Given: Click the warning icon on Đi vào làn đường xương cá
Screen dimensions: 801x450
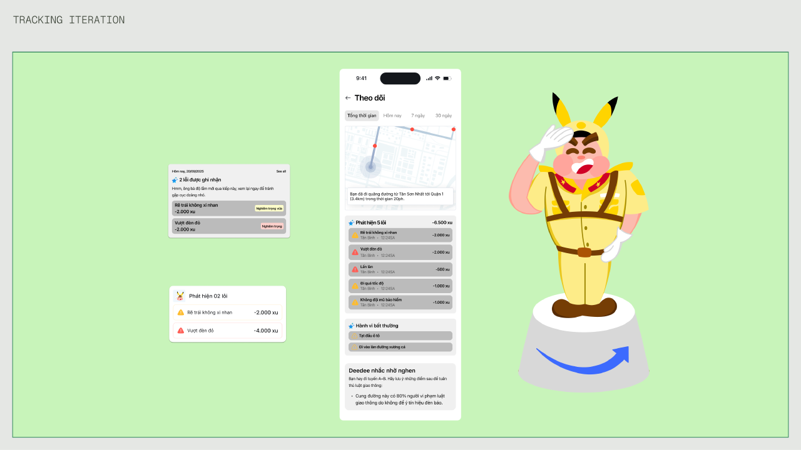Looking at the screenshot, I should tap(354, 347).
